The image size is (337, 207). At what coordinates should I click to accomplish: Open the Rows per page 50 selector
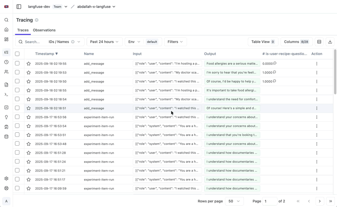(234, 201)
